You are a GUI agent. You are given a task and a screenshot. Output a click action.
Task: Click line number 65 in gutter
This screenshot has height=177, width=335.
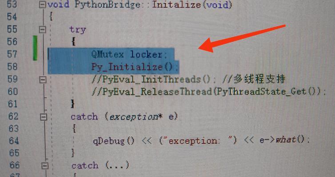14,153
